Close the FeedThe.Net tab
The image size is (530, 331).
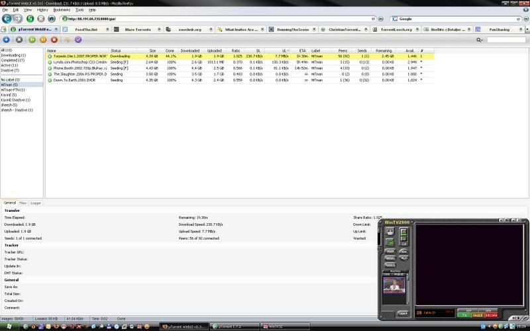point(107,30)
